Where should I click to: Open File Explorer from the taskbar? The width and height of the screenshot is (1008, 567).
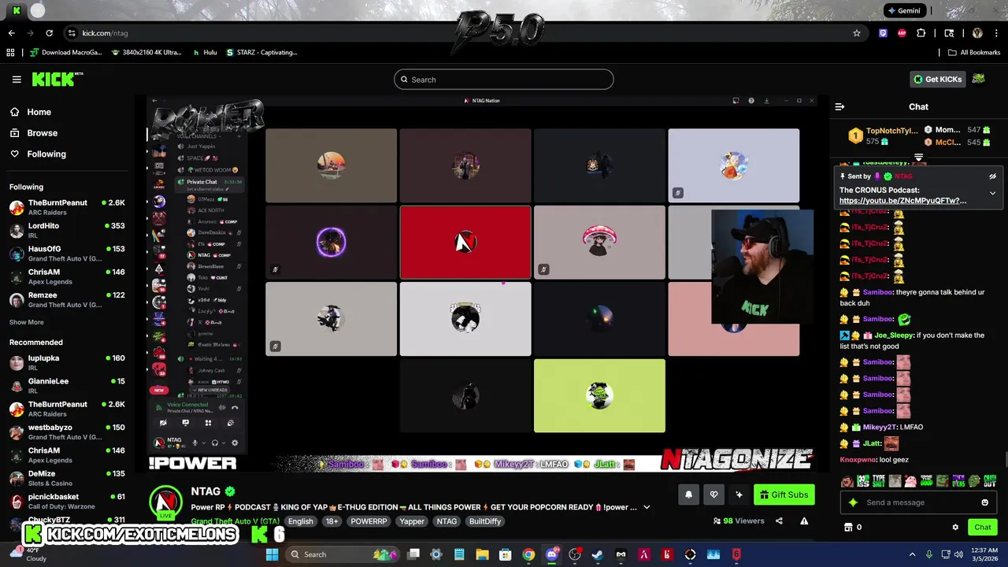pyautogui.click(x=482, y=554)
